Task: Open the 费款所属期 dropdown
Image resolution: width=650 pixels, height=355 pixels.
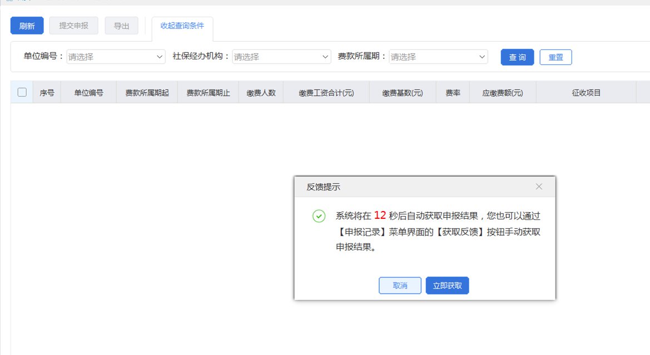Action: click(x=438, y=57)
